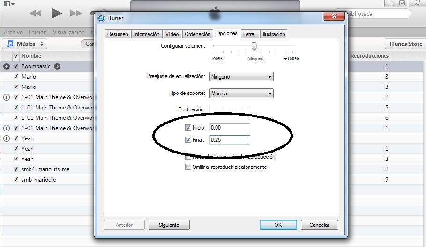Open the Tipo de soporte dropdown
This screenshot has width=426, height=247.
click(241, 94)
